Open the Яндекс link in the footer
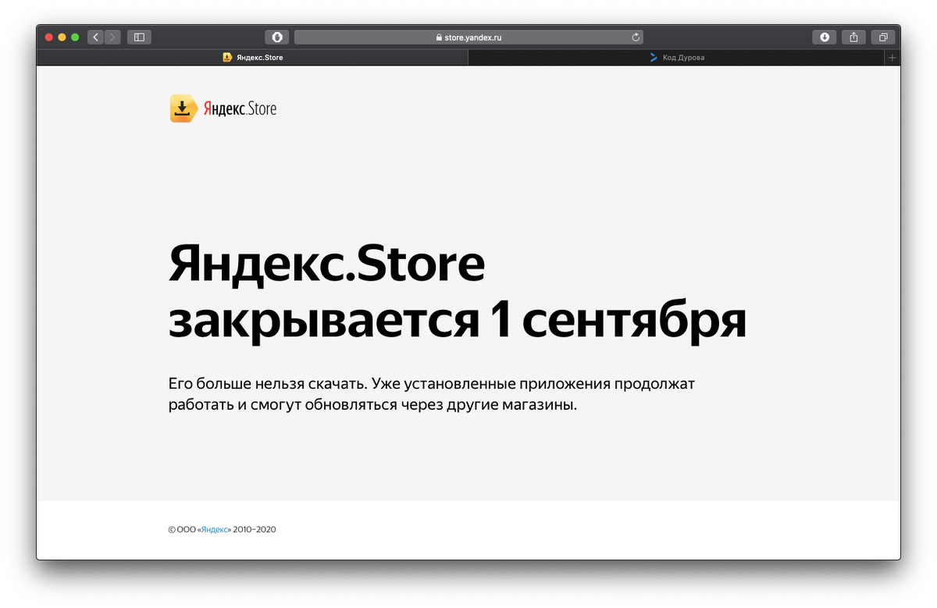The width and height of the screenshot is (937, 608). click(x=215, y=530)
